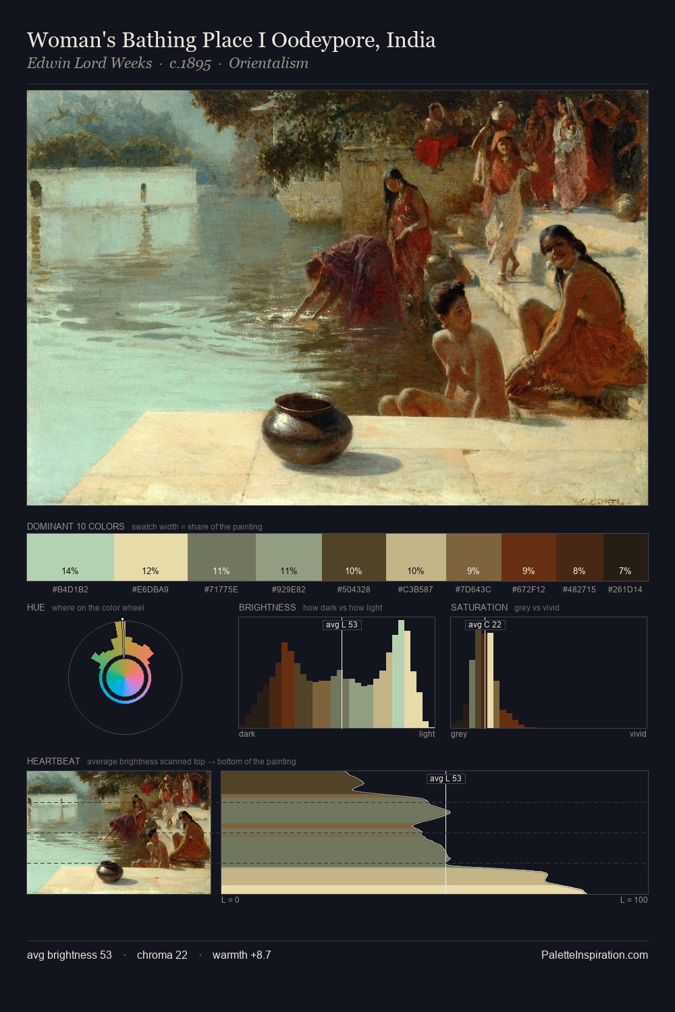The image size is (675, 1012).
Task: Click the #71775E olive grey swatch
Action: (x=221, y=557)
